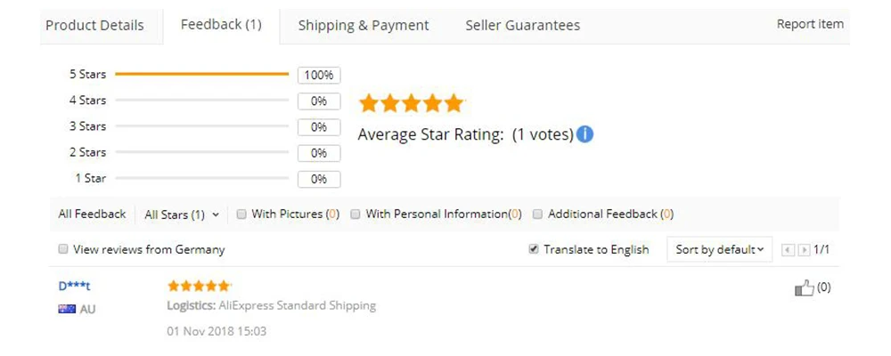
Task: Click the reviewer's five-star rating
Action: pos(199,286)
